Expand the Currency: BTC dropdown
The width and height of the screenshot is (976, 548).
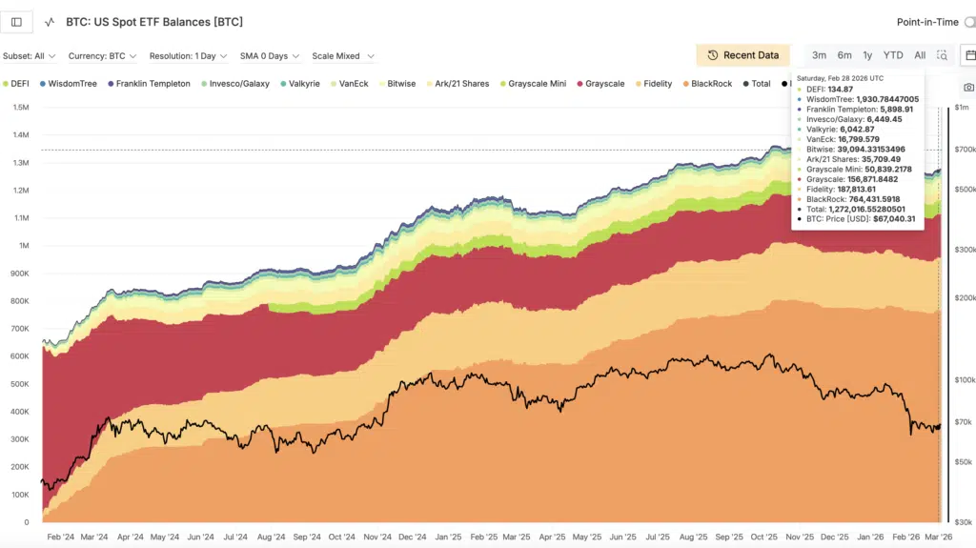102,56
